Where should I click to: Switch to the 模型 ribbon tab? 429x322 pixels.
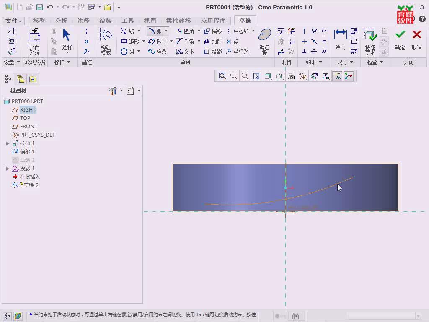pyautogui.click(x=39, y=21)
